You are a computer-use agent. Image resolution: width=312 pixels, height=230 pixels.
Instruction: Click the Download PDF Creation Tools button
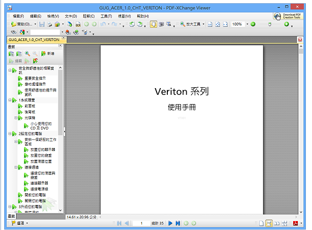[288, 16]
